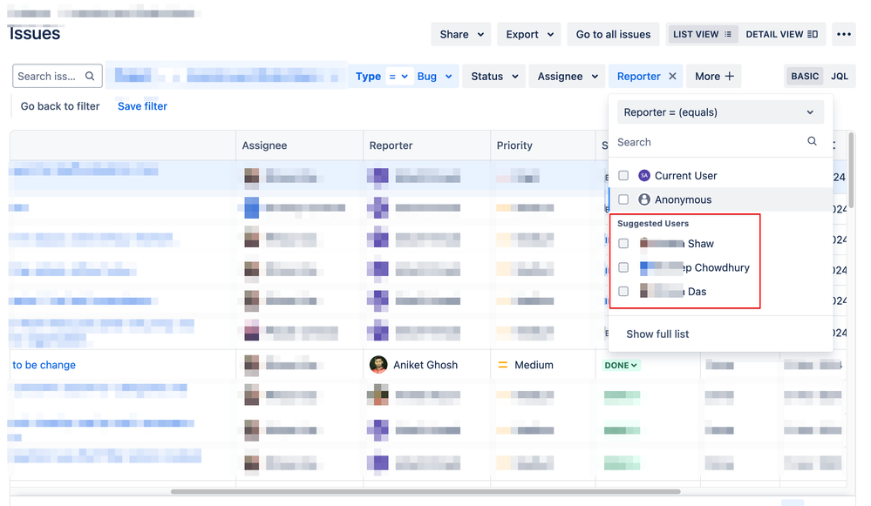
Task: Click the magnifier icon in issue search box
Action: tap(90, 77)
